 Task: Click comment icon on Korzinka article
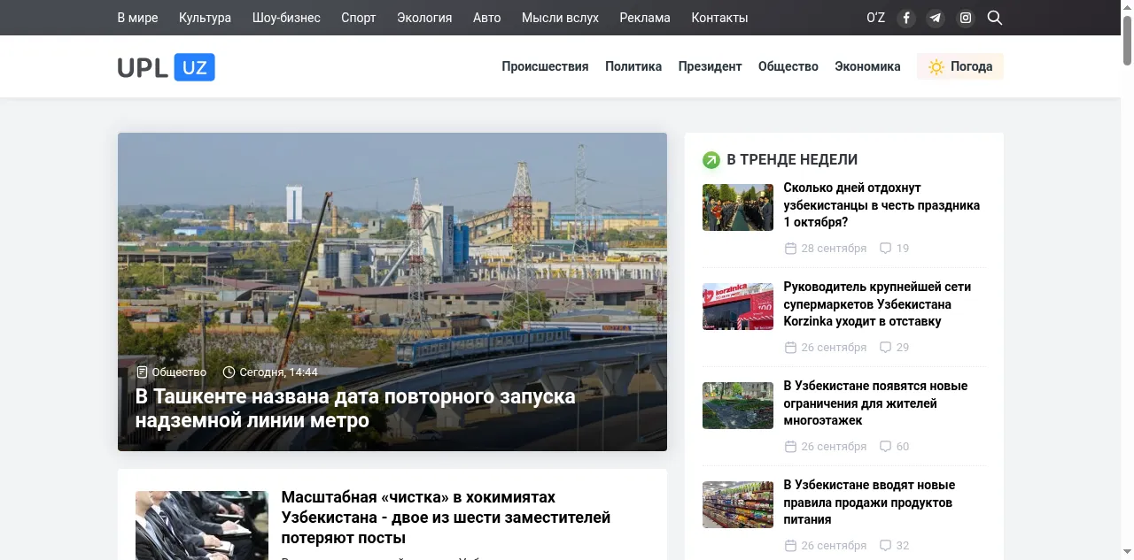tap(885, 348)
